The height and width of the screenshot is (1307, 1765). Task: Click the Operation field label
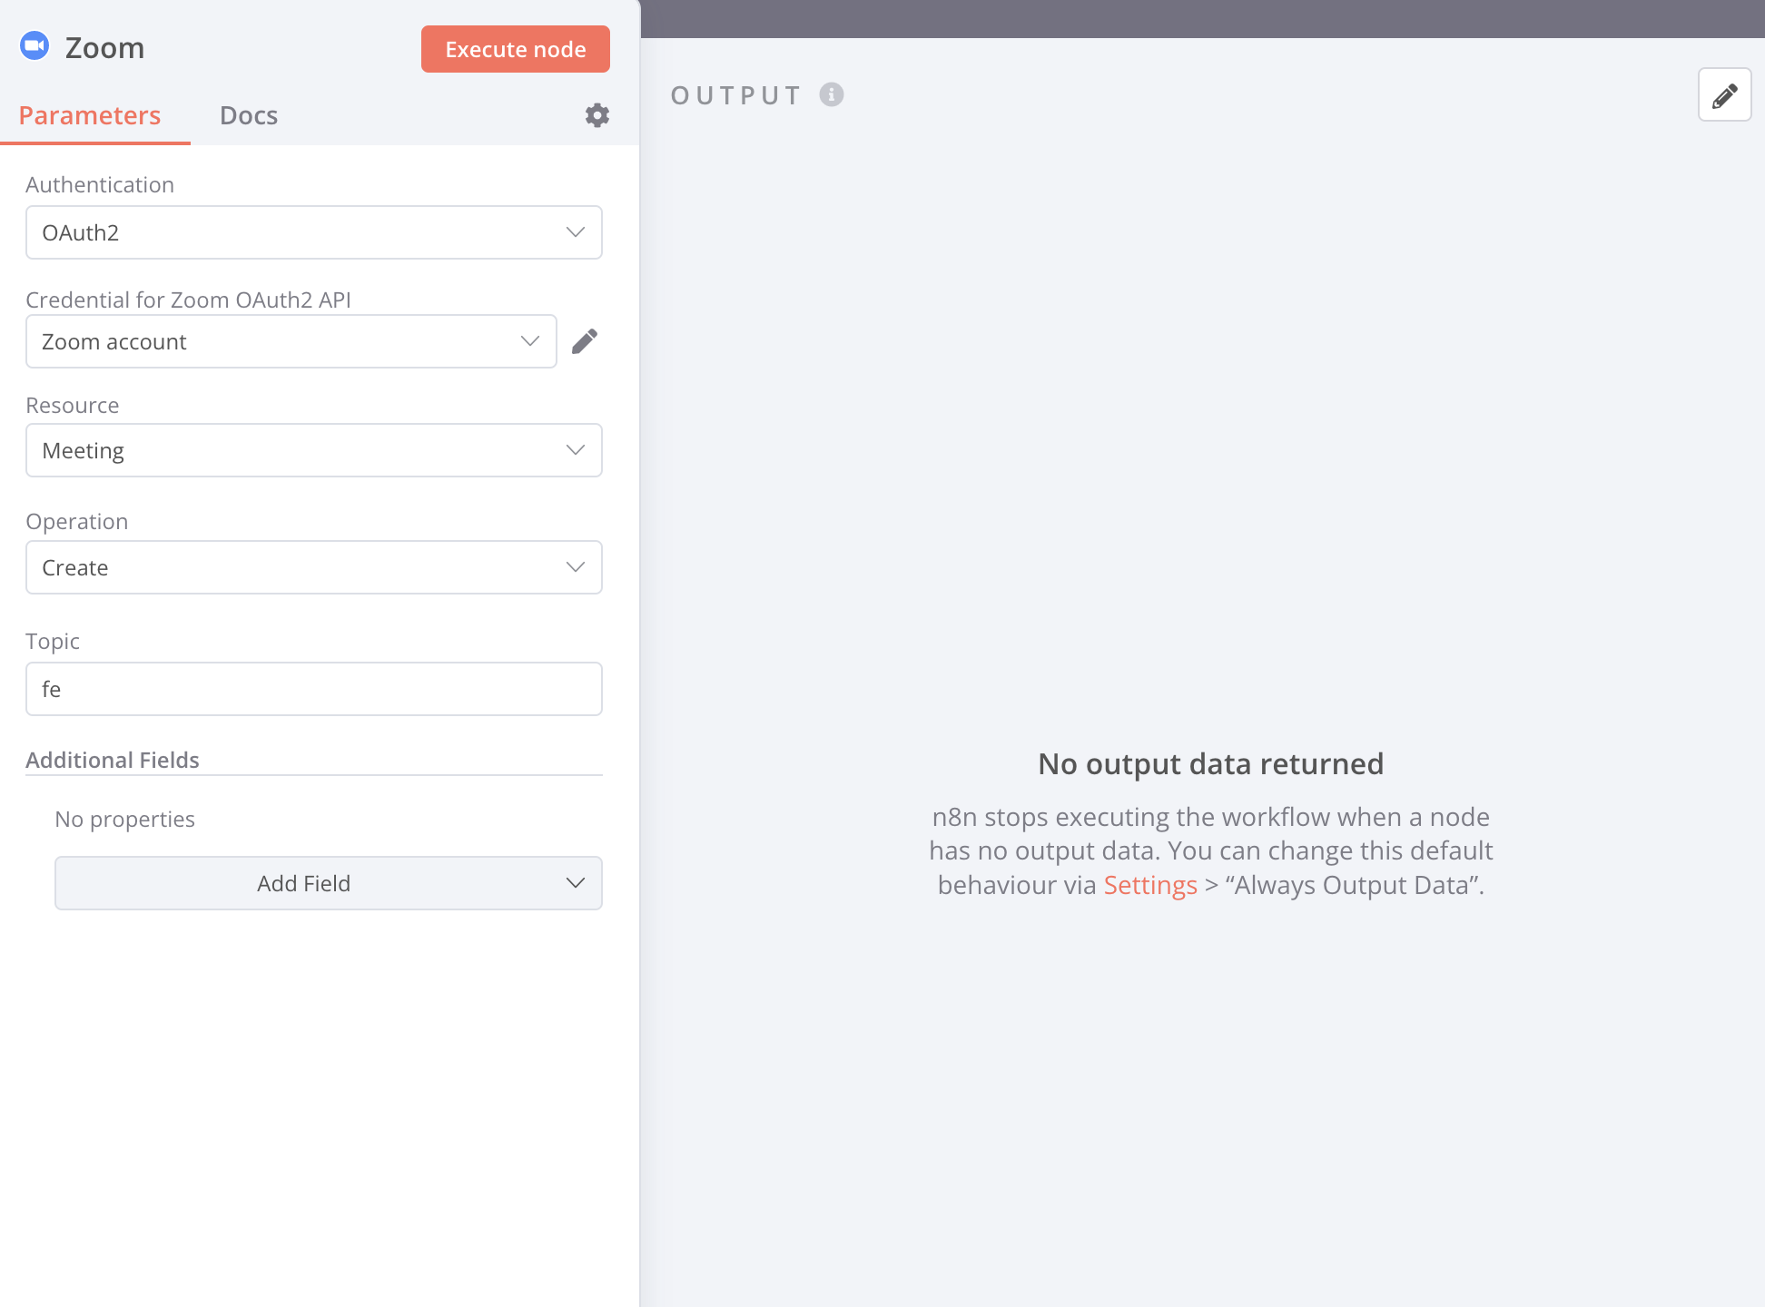pos(77,521)
